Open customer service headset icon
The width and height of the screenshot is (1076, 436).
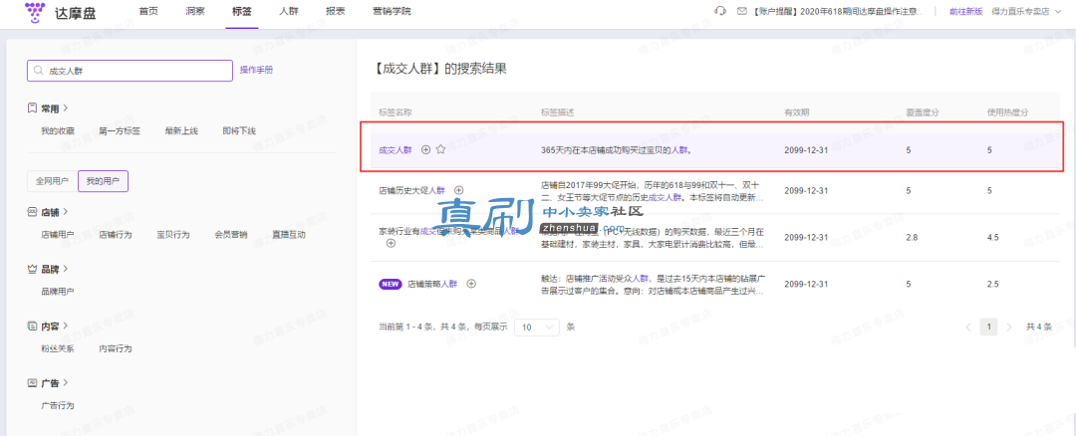pos(720,11)
